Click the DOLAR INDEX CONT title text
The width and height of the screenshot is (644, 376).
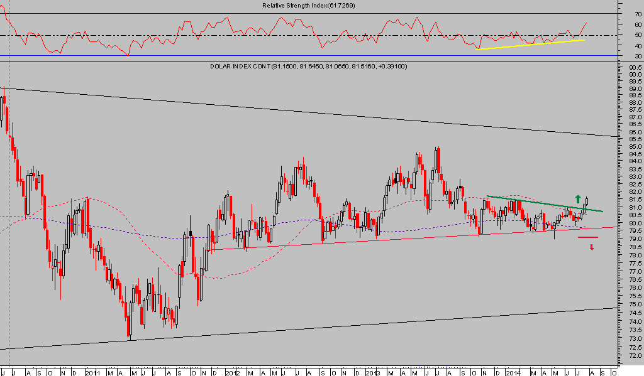click(x=240, y=67)
